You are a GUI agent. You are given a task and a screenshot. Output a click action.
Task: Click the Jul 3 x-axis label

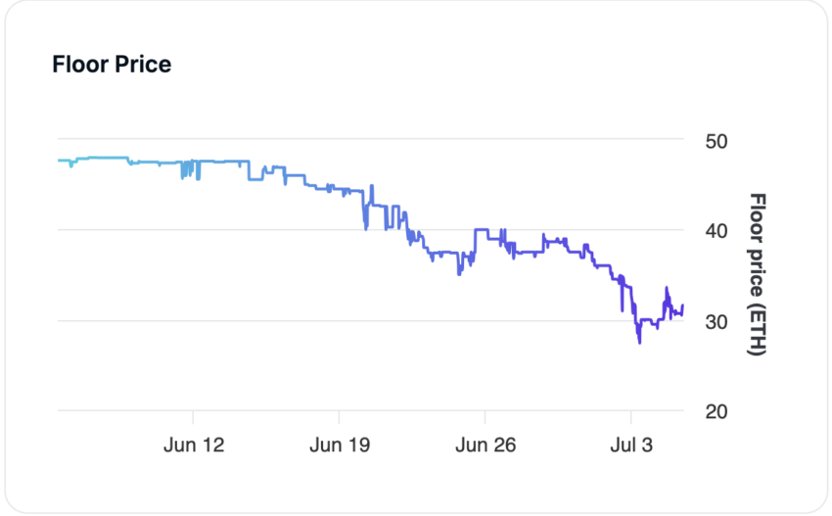click(x=631, y=445)
